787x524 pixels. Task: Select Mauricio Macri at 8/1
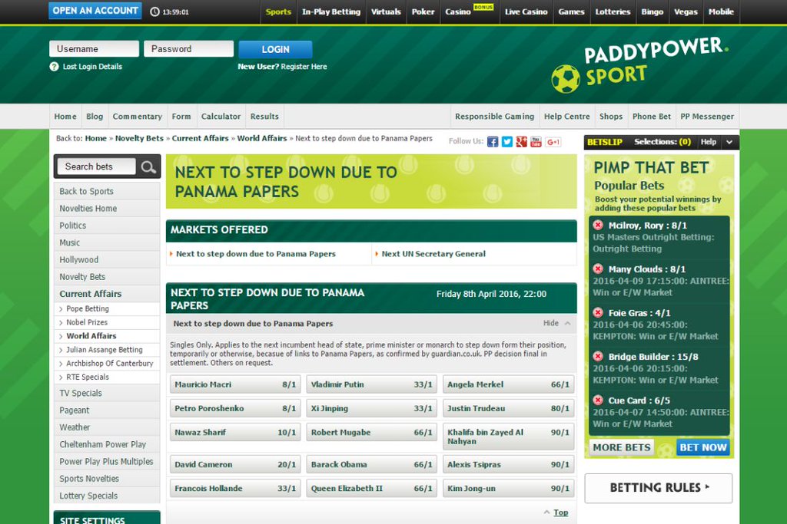tap(235, 384)
